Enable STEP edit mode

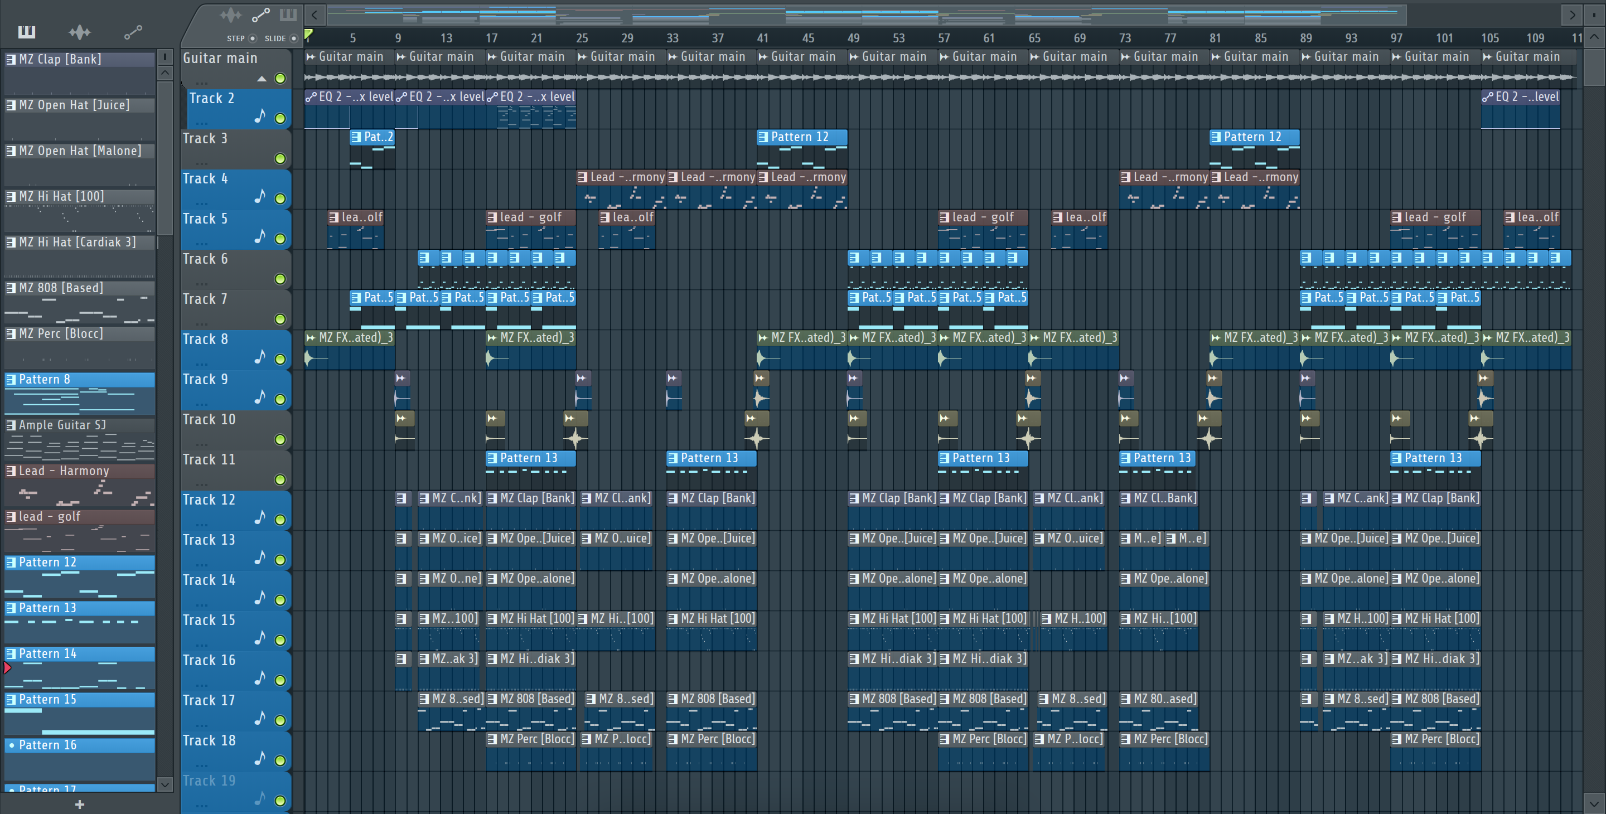click(253, 38)
